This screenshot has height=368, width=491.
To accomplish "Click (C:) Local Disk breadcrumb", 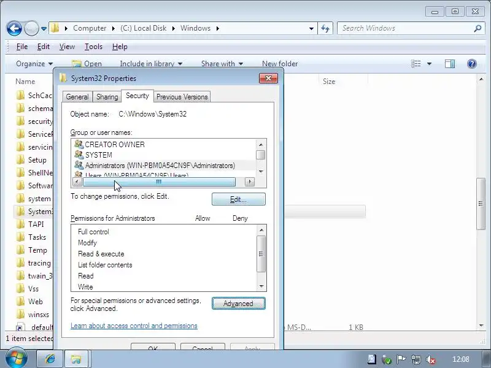I will [x=144, y=28].
